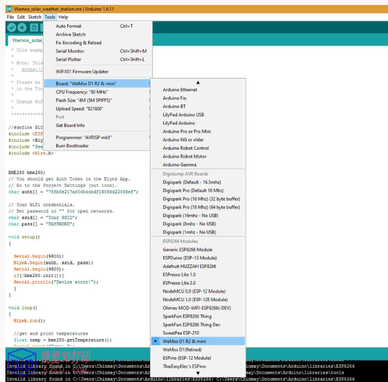Expand the Programmer "AVRISP mkII" submenu
This screenshot has width=388, height=382.
(x=97, y=138)
